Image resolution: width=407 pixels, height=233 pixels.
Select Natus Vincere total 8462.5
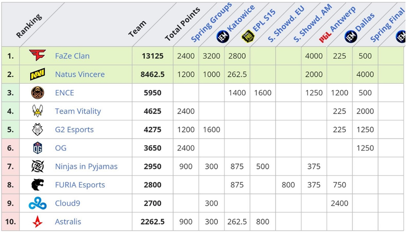pyautogui.click(x=153, y=74)
